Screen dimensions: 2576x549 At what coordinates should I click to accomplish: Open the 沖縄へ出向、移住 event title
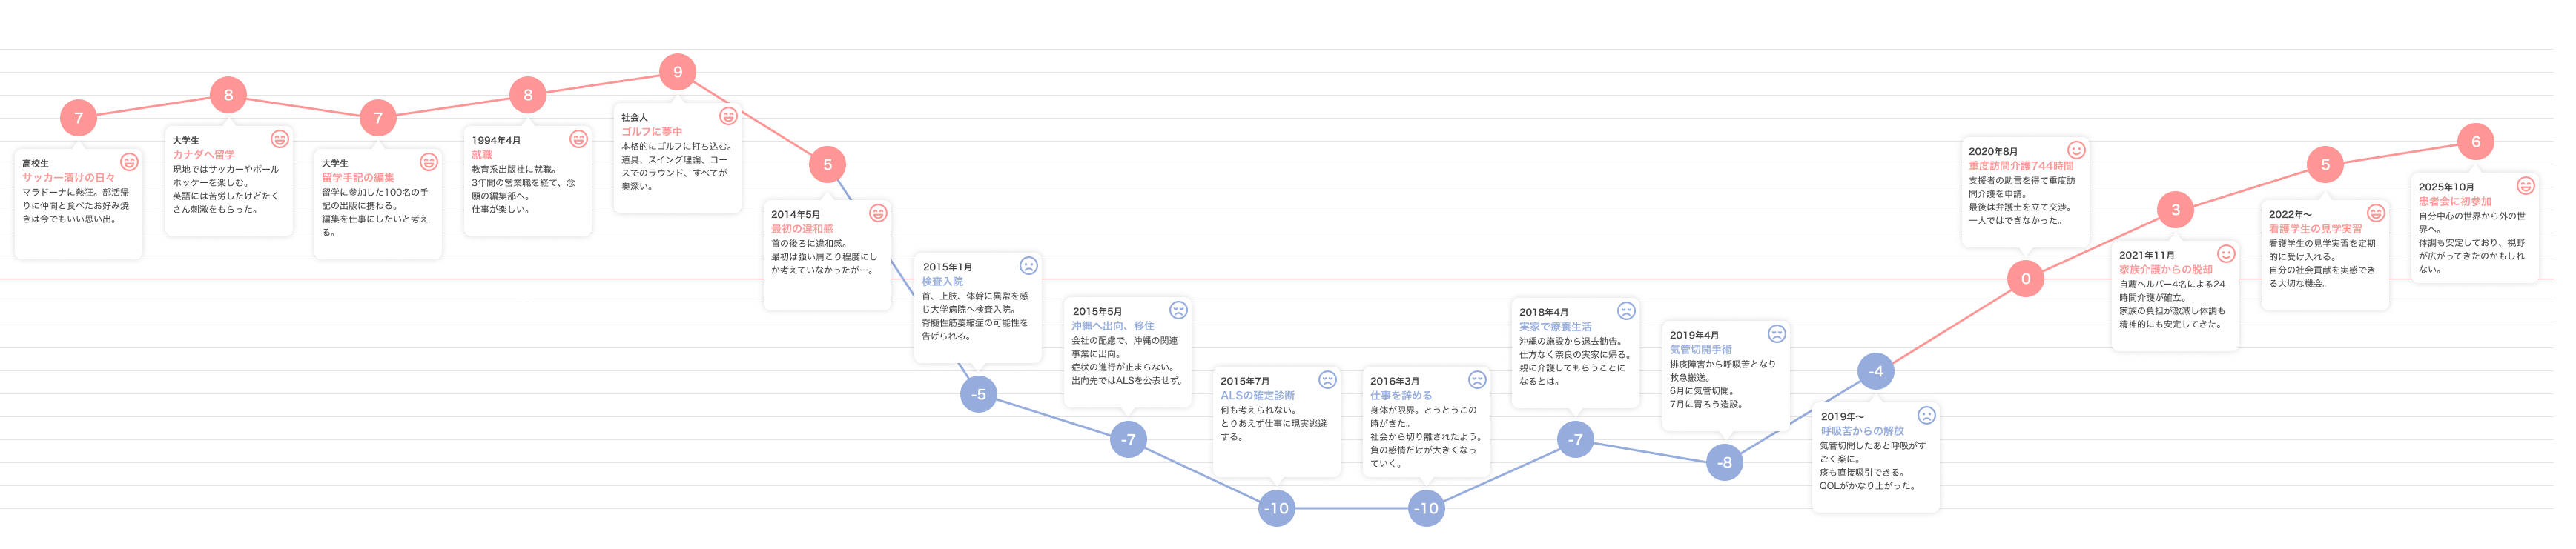pos(1112,326)
